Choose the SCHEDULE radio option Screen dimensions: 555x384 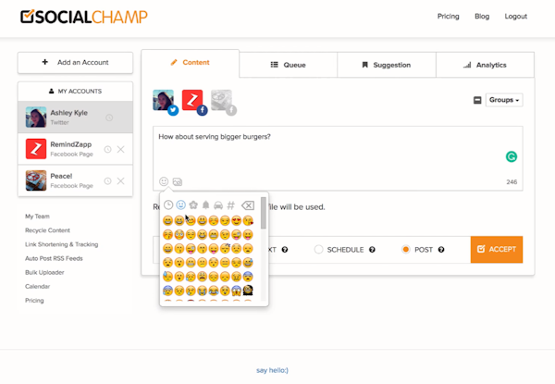tap(319, 249)
